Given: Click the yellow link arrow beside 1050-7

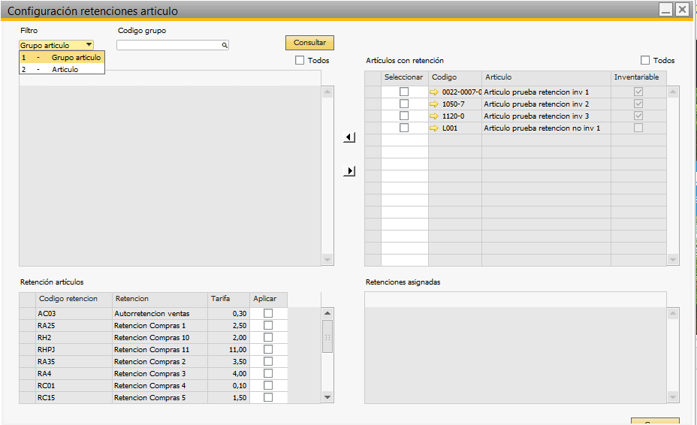Looking at the screenshot, I should click(434, 104).
